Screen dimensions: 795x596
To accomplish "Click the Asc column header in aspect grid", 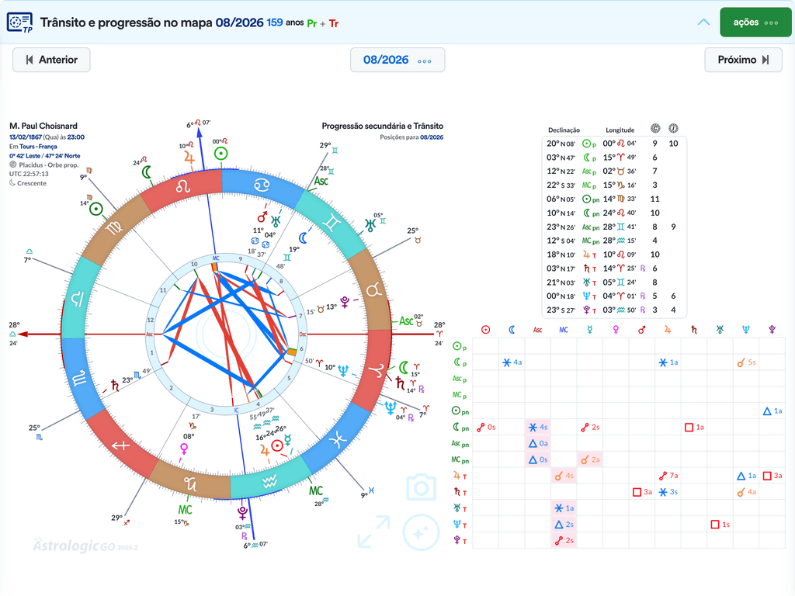I will pos(537,330).
